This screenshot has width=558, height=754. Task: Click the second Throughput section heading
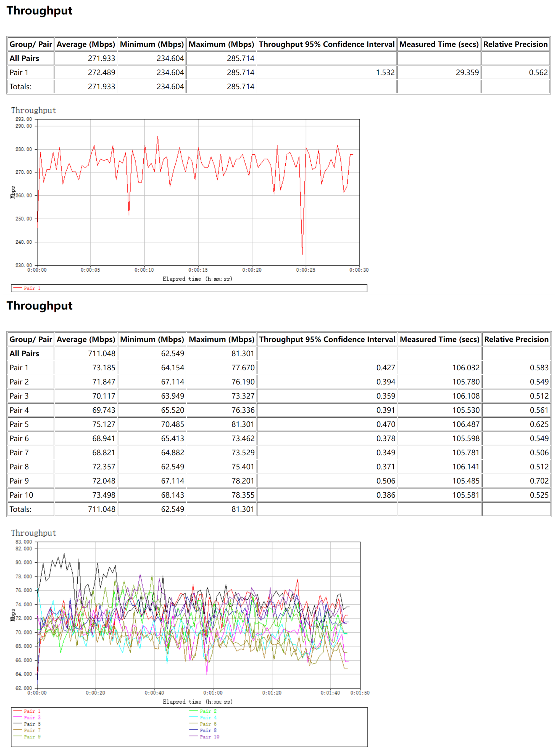click(x=40, y=305)
